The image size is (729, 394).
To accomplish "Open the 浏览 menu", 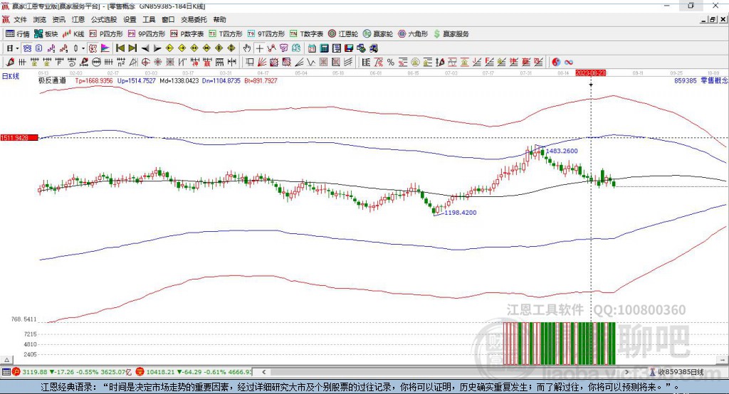I will (x=40, y=19).
